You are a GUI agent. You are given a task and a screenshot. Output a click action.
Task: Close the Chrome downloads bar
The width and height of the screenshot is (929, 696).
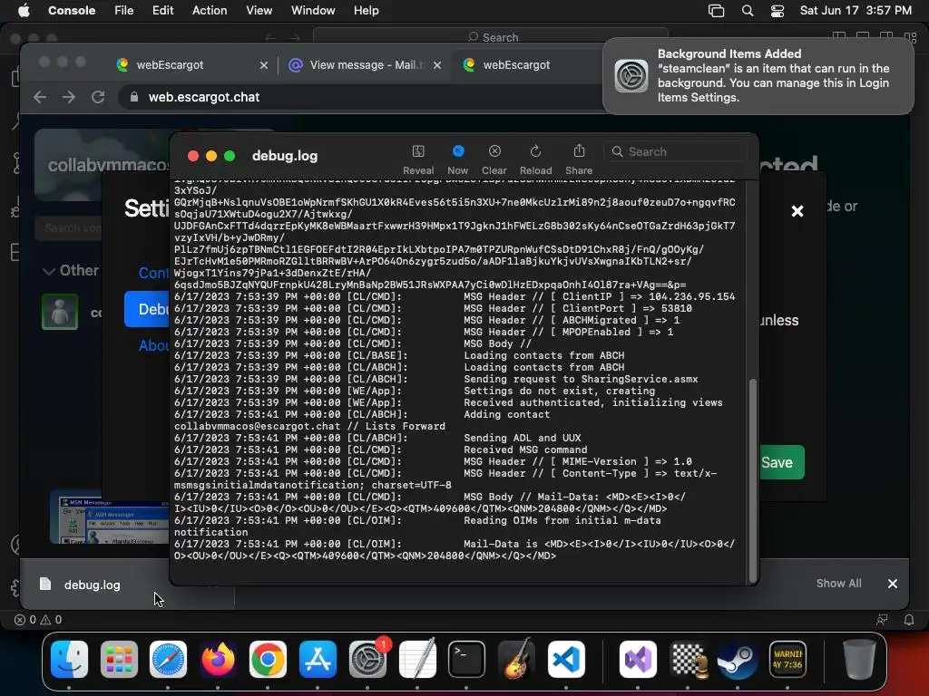893,584
